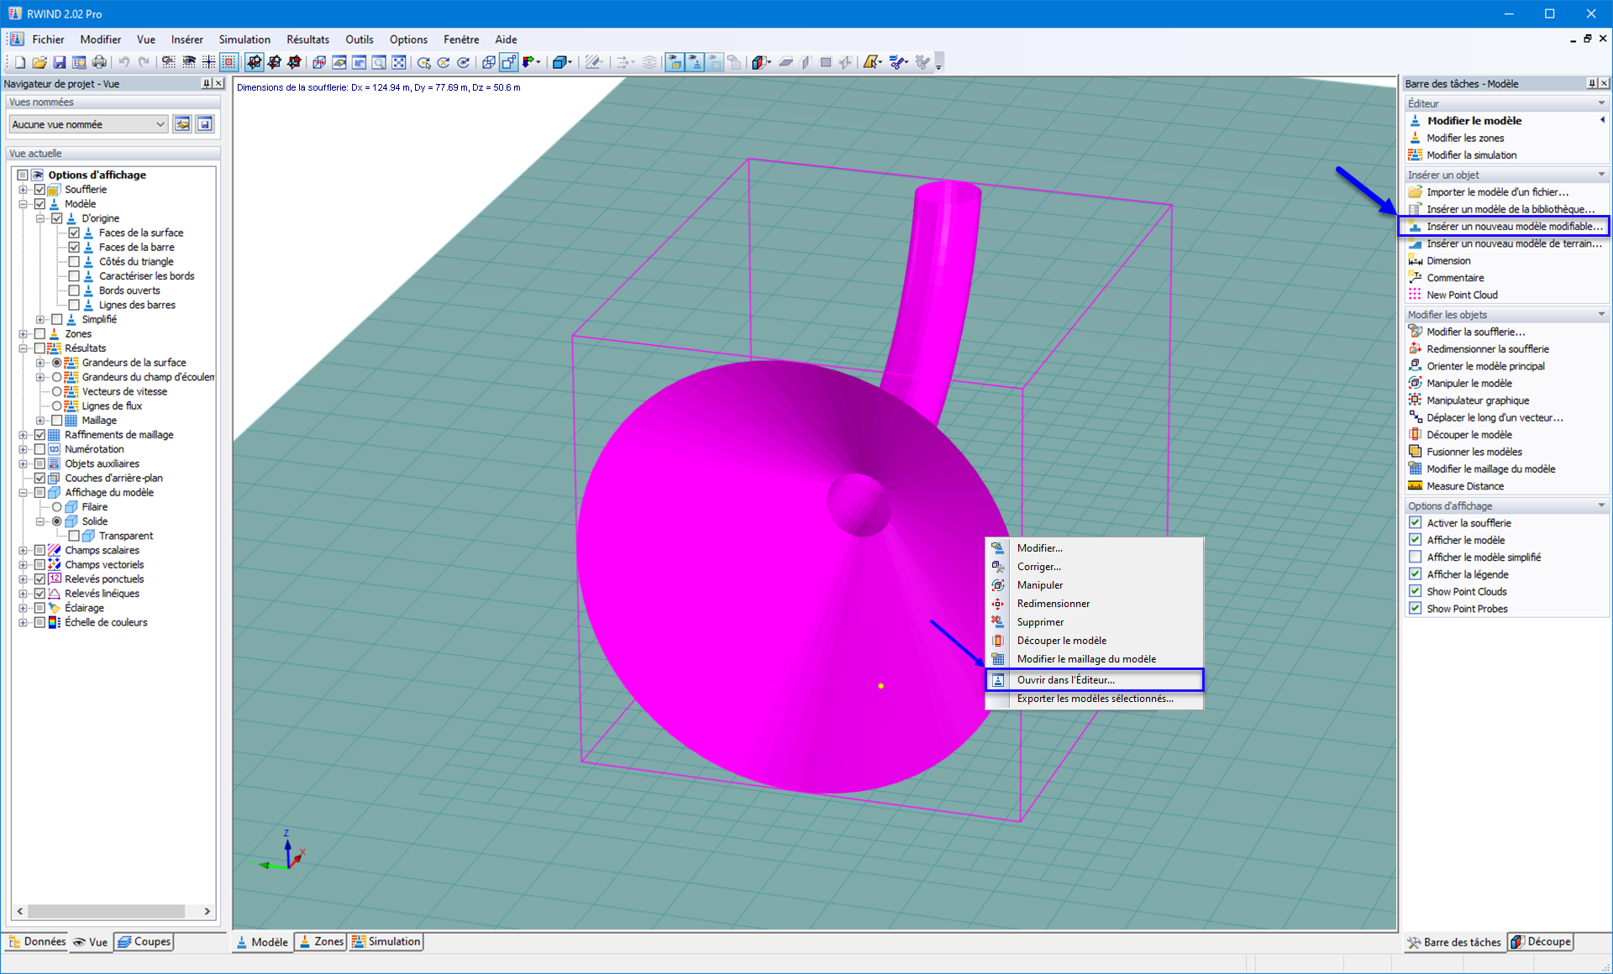Click the Measure Distance ruler icon
This screenshot has width=1613, height=974.
coord(1416,486)
